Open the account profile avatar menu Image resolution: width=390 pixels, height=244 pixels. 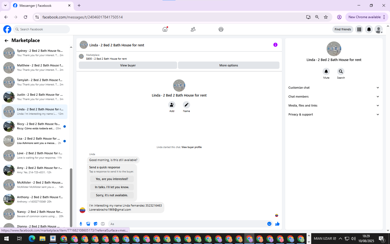point(379,29)
